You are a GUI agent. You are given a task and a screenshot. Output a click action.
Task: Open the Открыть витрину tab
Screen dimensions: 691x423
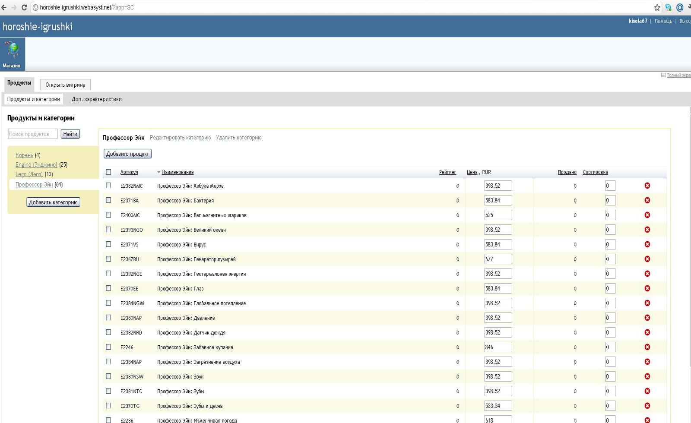pyautogui.click(x=65, y=85)
